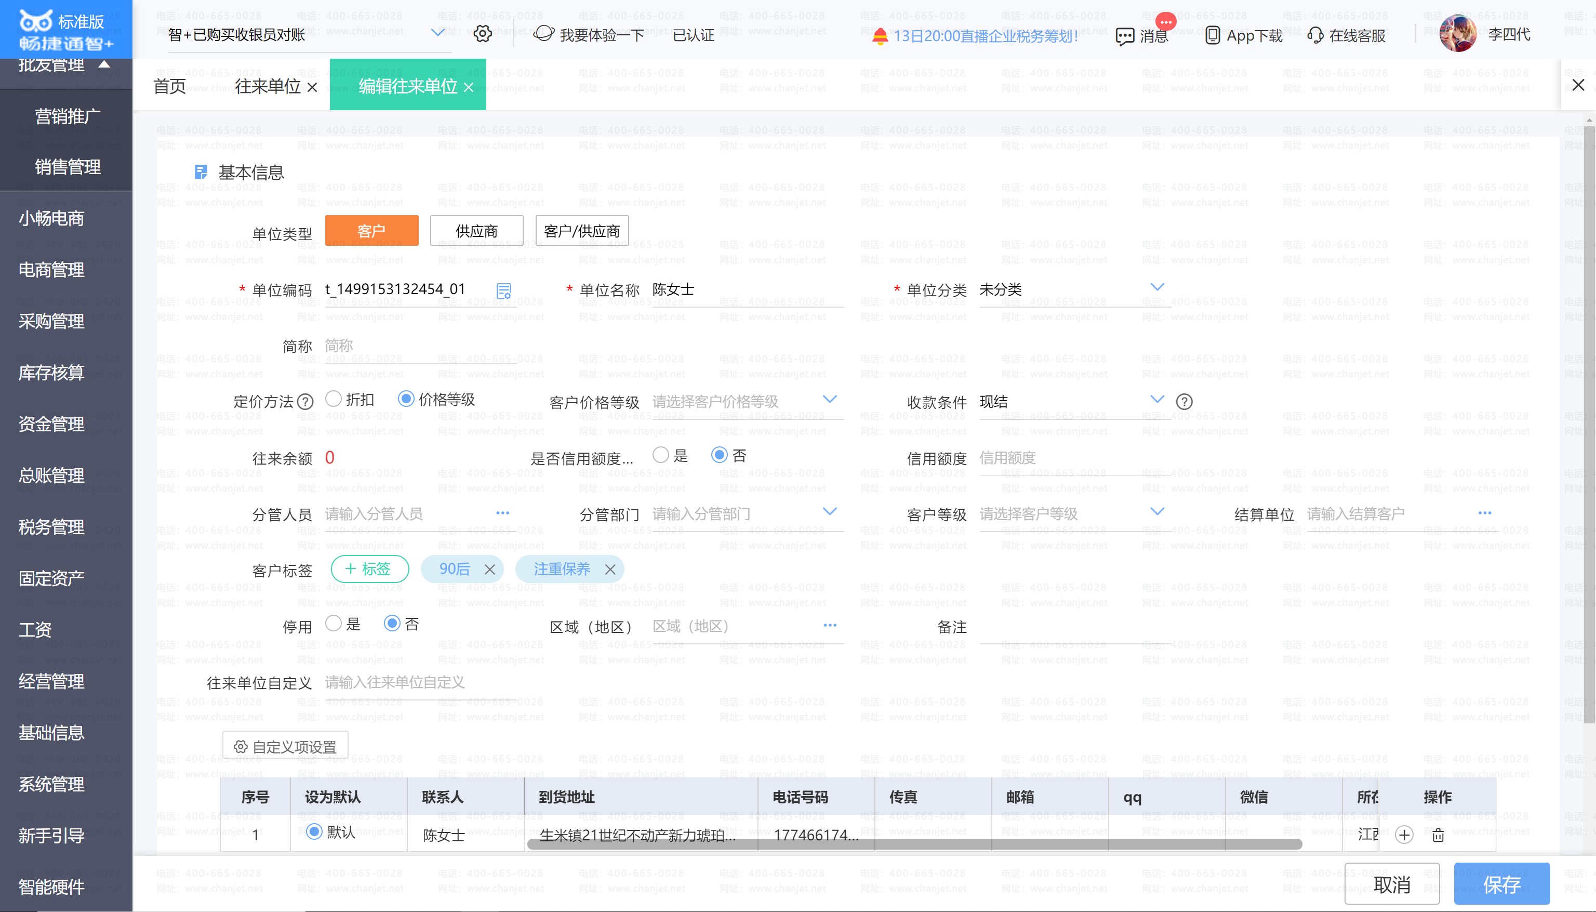The width and height of the screenshot is (1596, 912).
Task: Click the 保存 save button
Action: click(x=1501, y=884)
